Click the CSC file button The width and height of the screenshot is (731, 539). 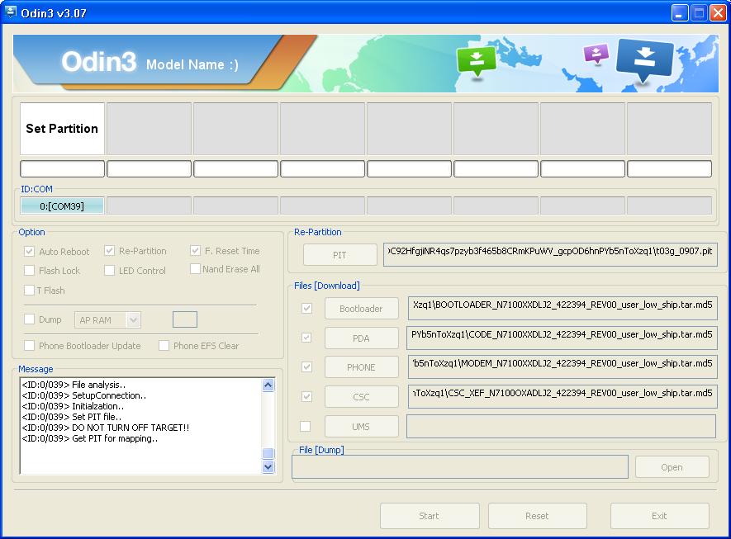click(x=361, y=397)
